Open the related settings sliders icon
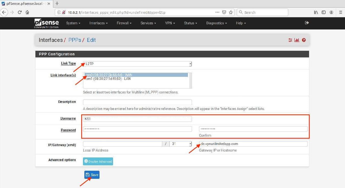The image size is (345, 188). pos(290,40)
